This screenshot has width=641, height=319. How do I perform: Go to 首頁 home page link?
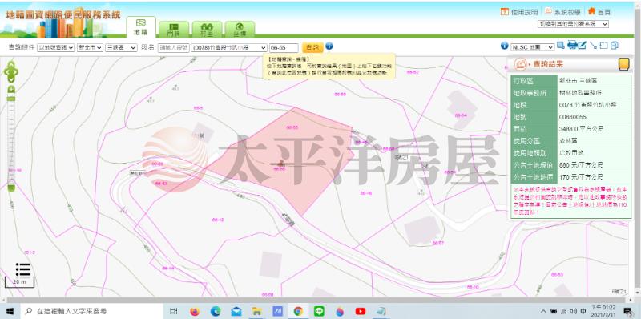click(x=599, y=12)
